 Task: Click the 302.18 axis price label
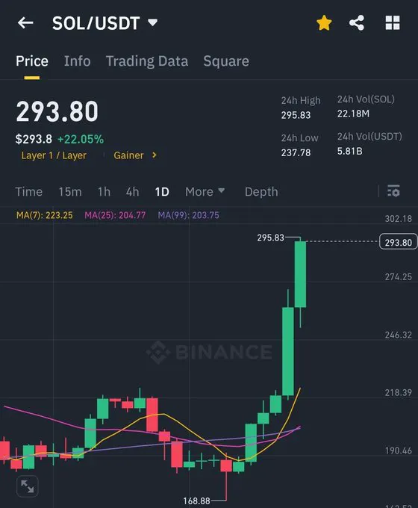399,219
